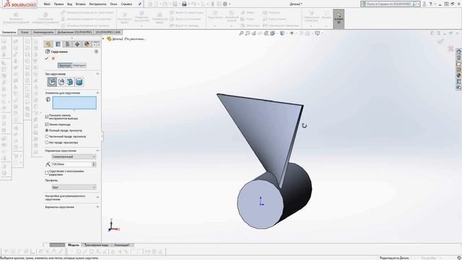
Task: Enable multiple radius fillet checkbox
Action: click(47, 173)
